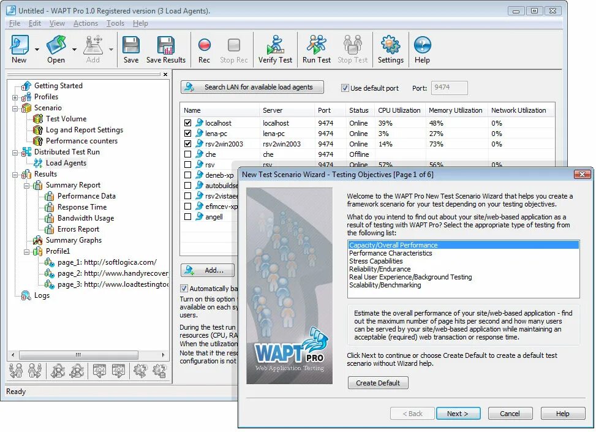Open Summary Graphs node
This screenshot has width=596, height=432.
(74, 240)
